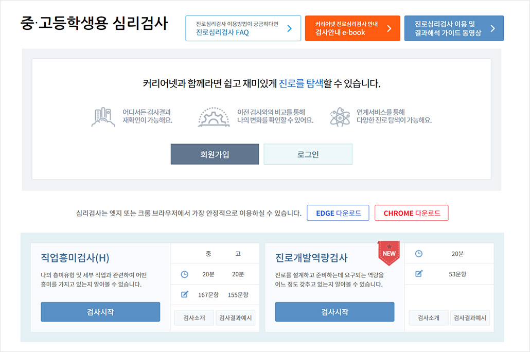This screenshot has width=530, height=352.
Task: Click the red NEW ribbon badge
Action: pos(389,253)
